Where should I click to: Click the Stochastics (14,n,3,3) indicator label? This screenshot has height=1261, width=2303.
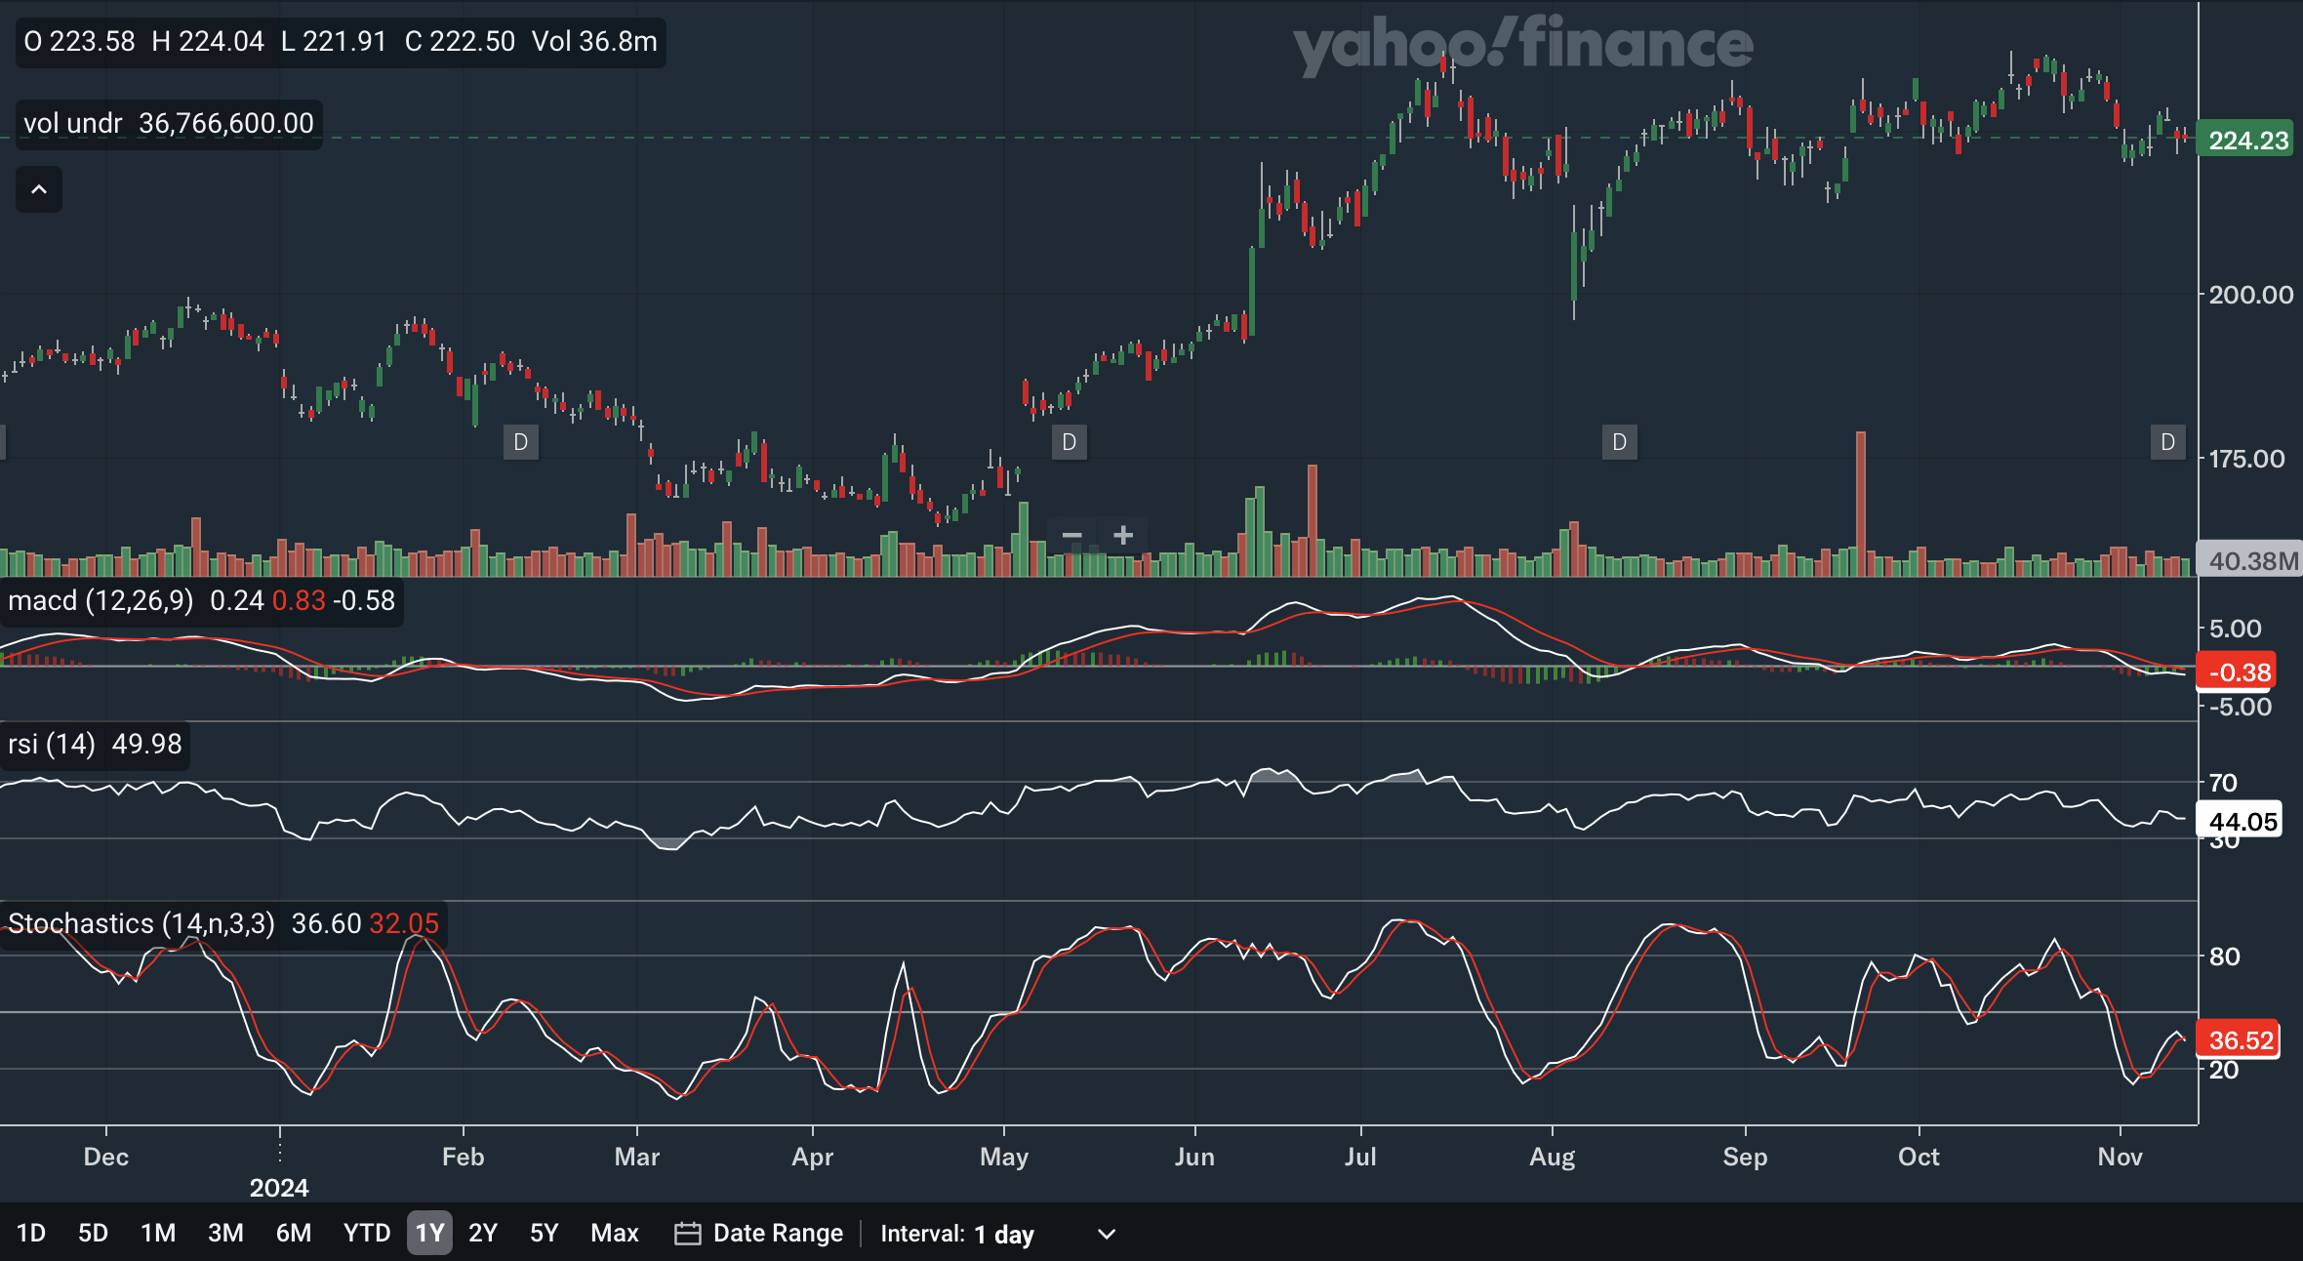pos(141,923)
